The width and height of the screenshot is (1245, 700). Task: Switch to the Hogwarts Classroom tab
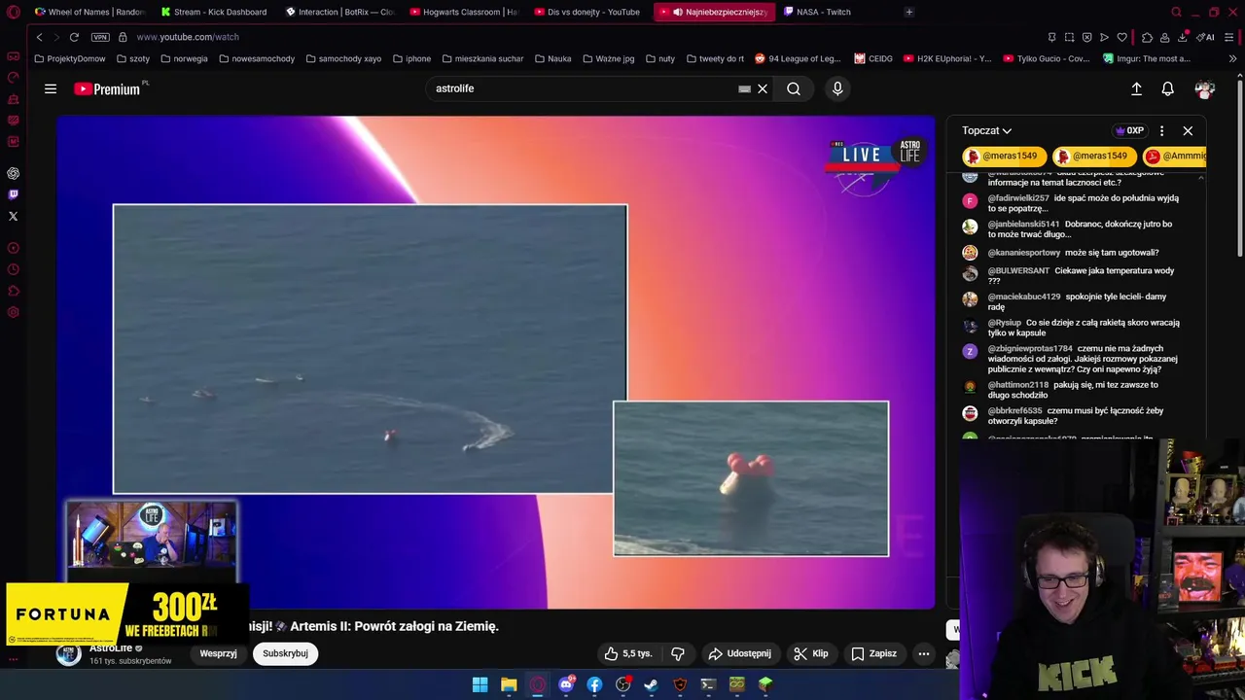coord(464,12)
